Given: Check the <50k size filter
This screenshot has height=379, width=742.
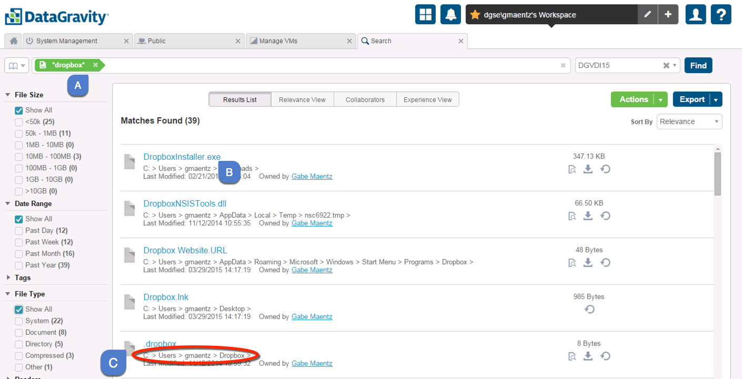Looking at the screenshot, I should (19, 122).
